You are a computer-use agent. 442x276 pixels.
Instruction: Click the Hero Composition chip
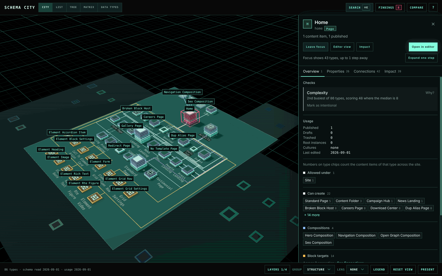[319, 235]
